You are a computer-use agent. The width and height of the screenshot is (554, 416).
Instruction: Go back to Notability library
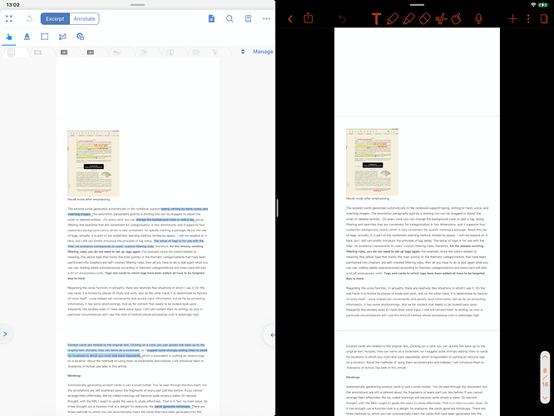click(x=290, y=19)
